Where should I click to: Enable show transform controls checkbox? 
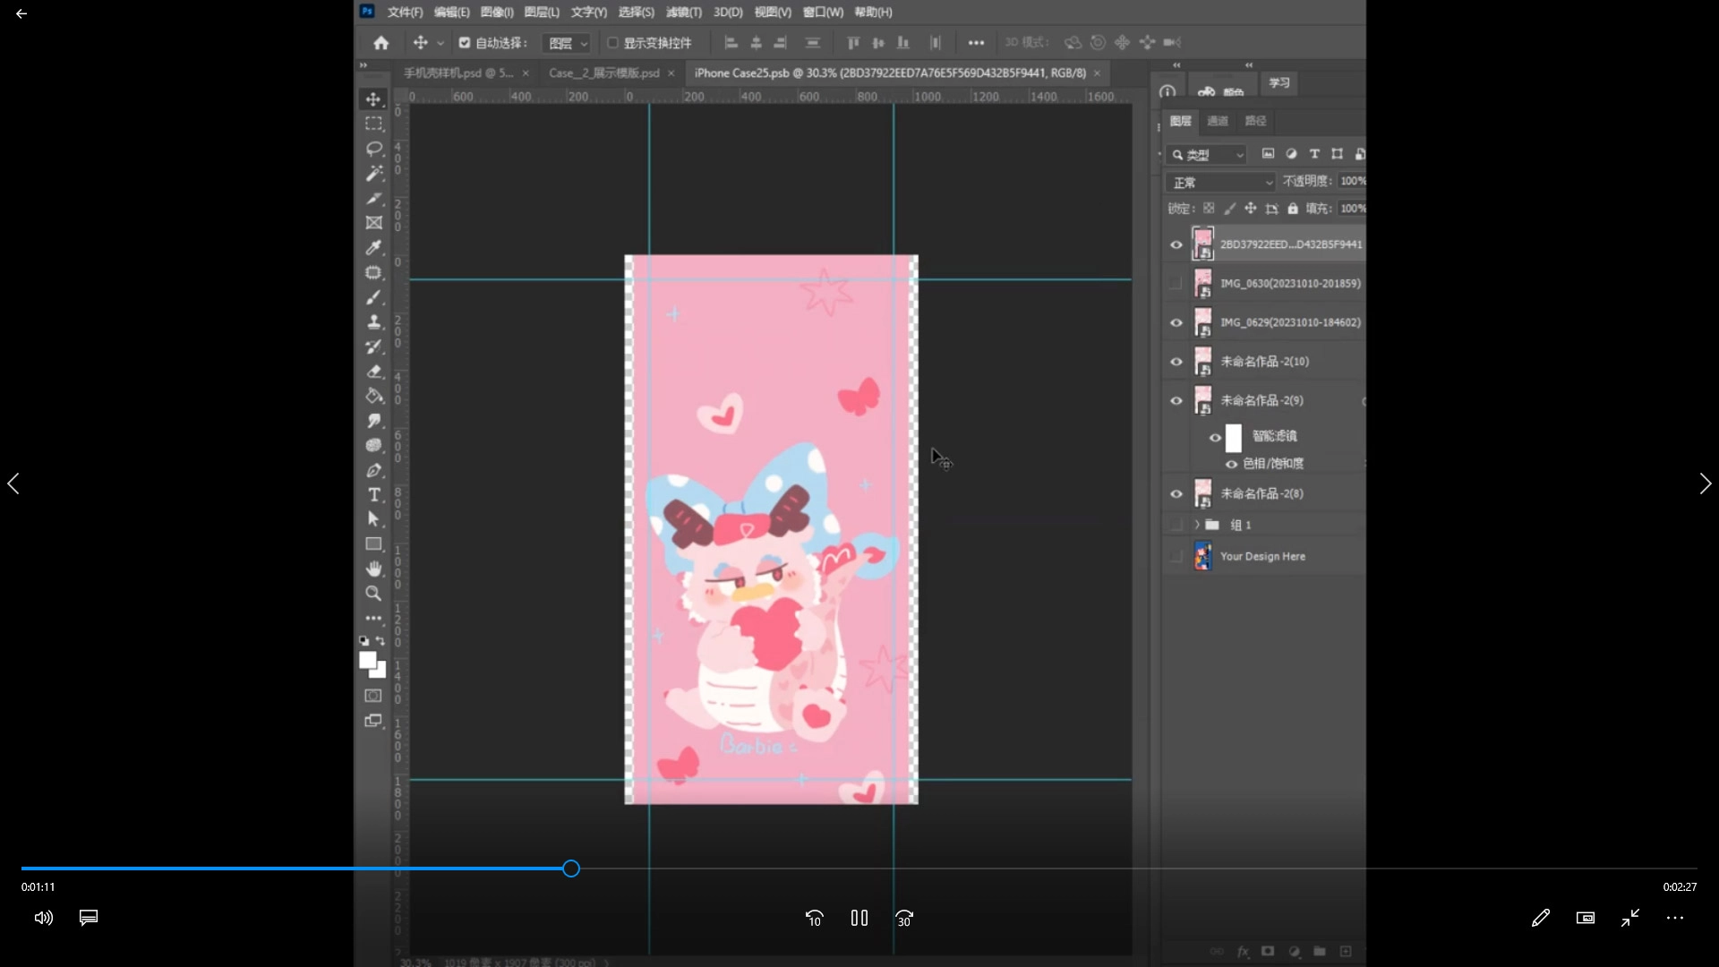613,42
